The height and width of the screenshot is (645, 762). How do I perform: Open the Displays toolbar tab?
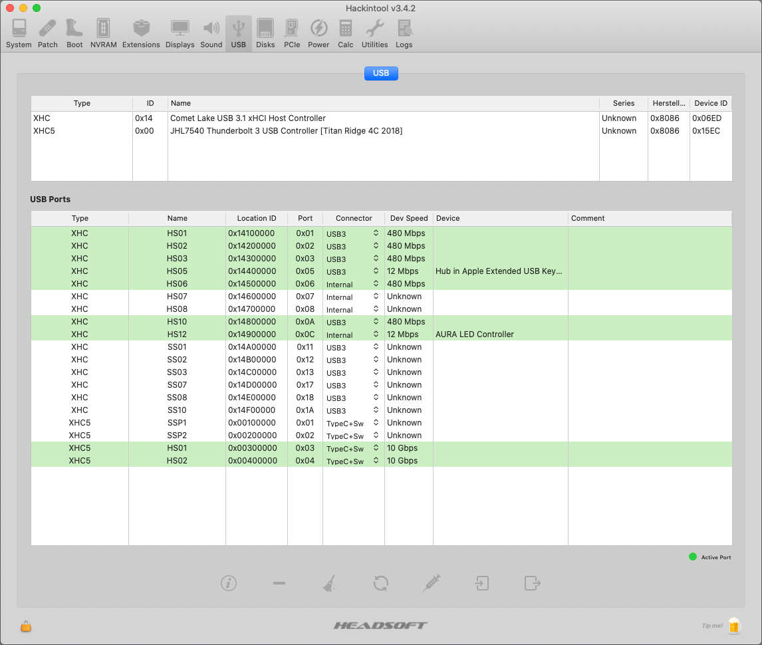tap(180, 33)
